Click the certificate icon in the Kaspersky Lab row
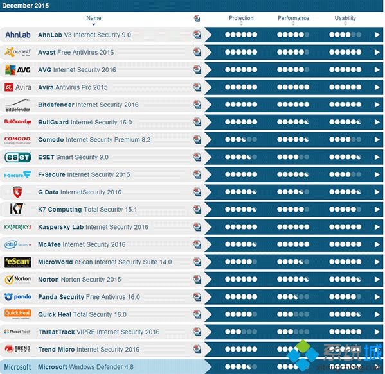The image size is (385, 374). coord(197,226)
